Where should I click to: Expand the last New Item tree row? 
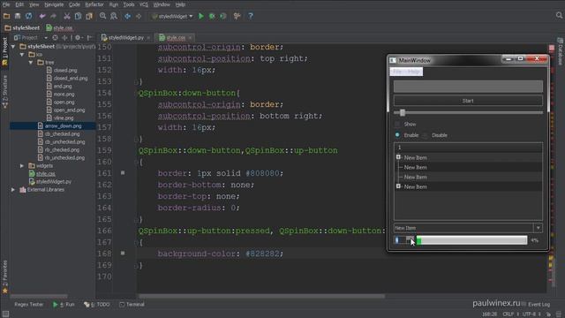pos(398,186)
